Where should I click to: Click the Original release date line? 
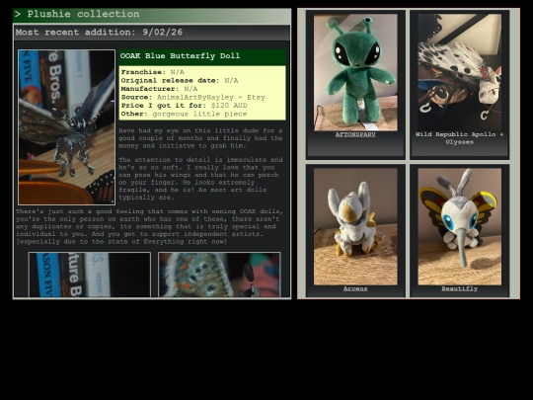click(180, 81)
